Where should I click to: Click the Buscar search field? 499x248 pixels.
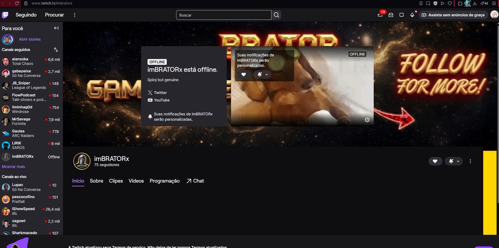coord(224,15)
